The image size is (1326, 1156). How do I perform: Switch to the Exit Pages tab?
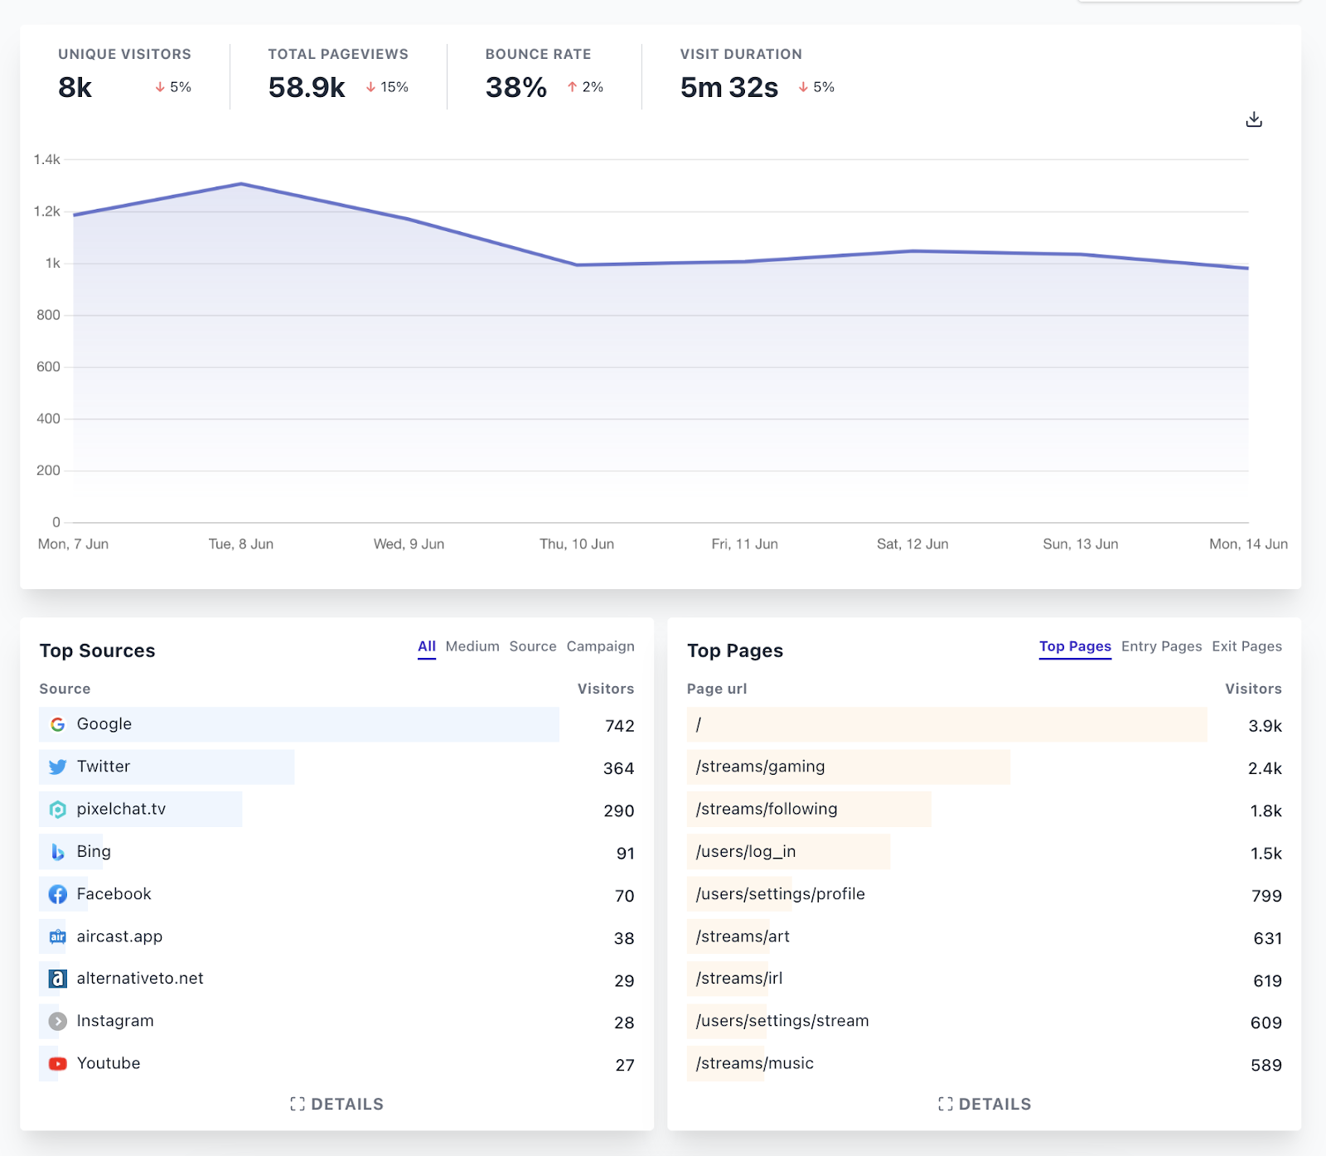click(1246, 646)
